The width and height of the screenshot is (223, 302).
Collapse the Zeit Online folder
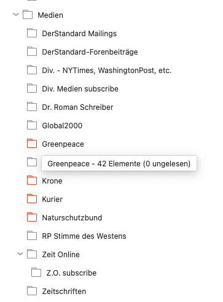point(20,254)
